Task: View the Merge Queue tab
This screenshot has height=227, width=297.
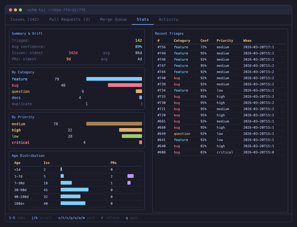Action: point(113,19)
